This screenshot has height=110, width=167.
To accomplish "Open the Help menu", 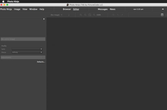I will point(42,9).
